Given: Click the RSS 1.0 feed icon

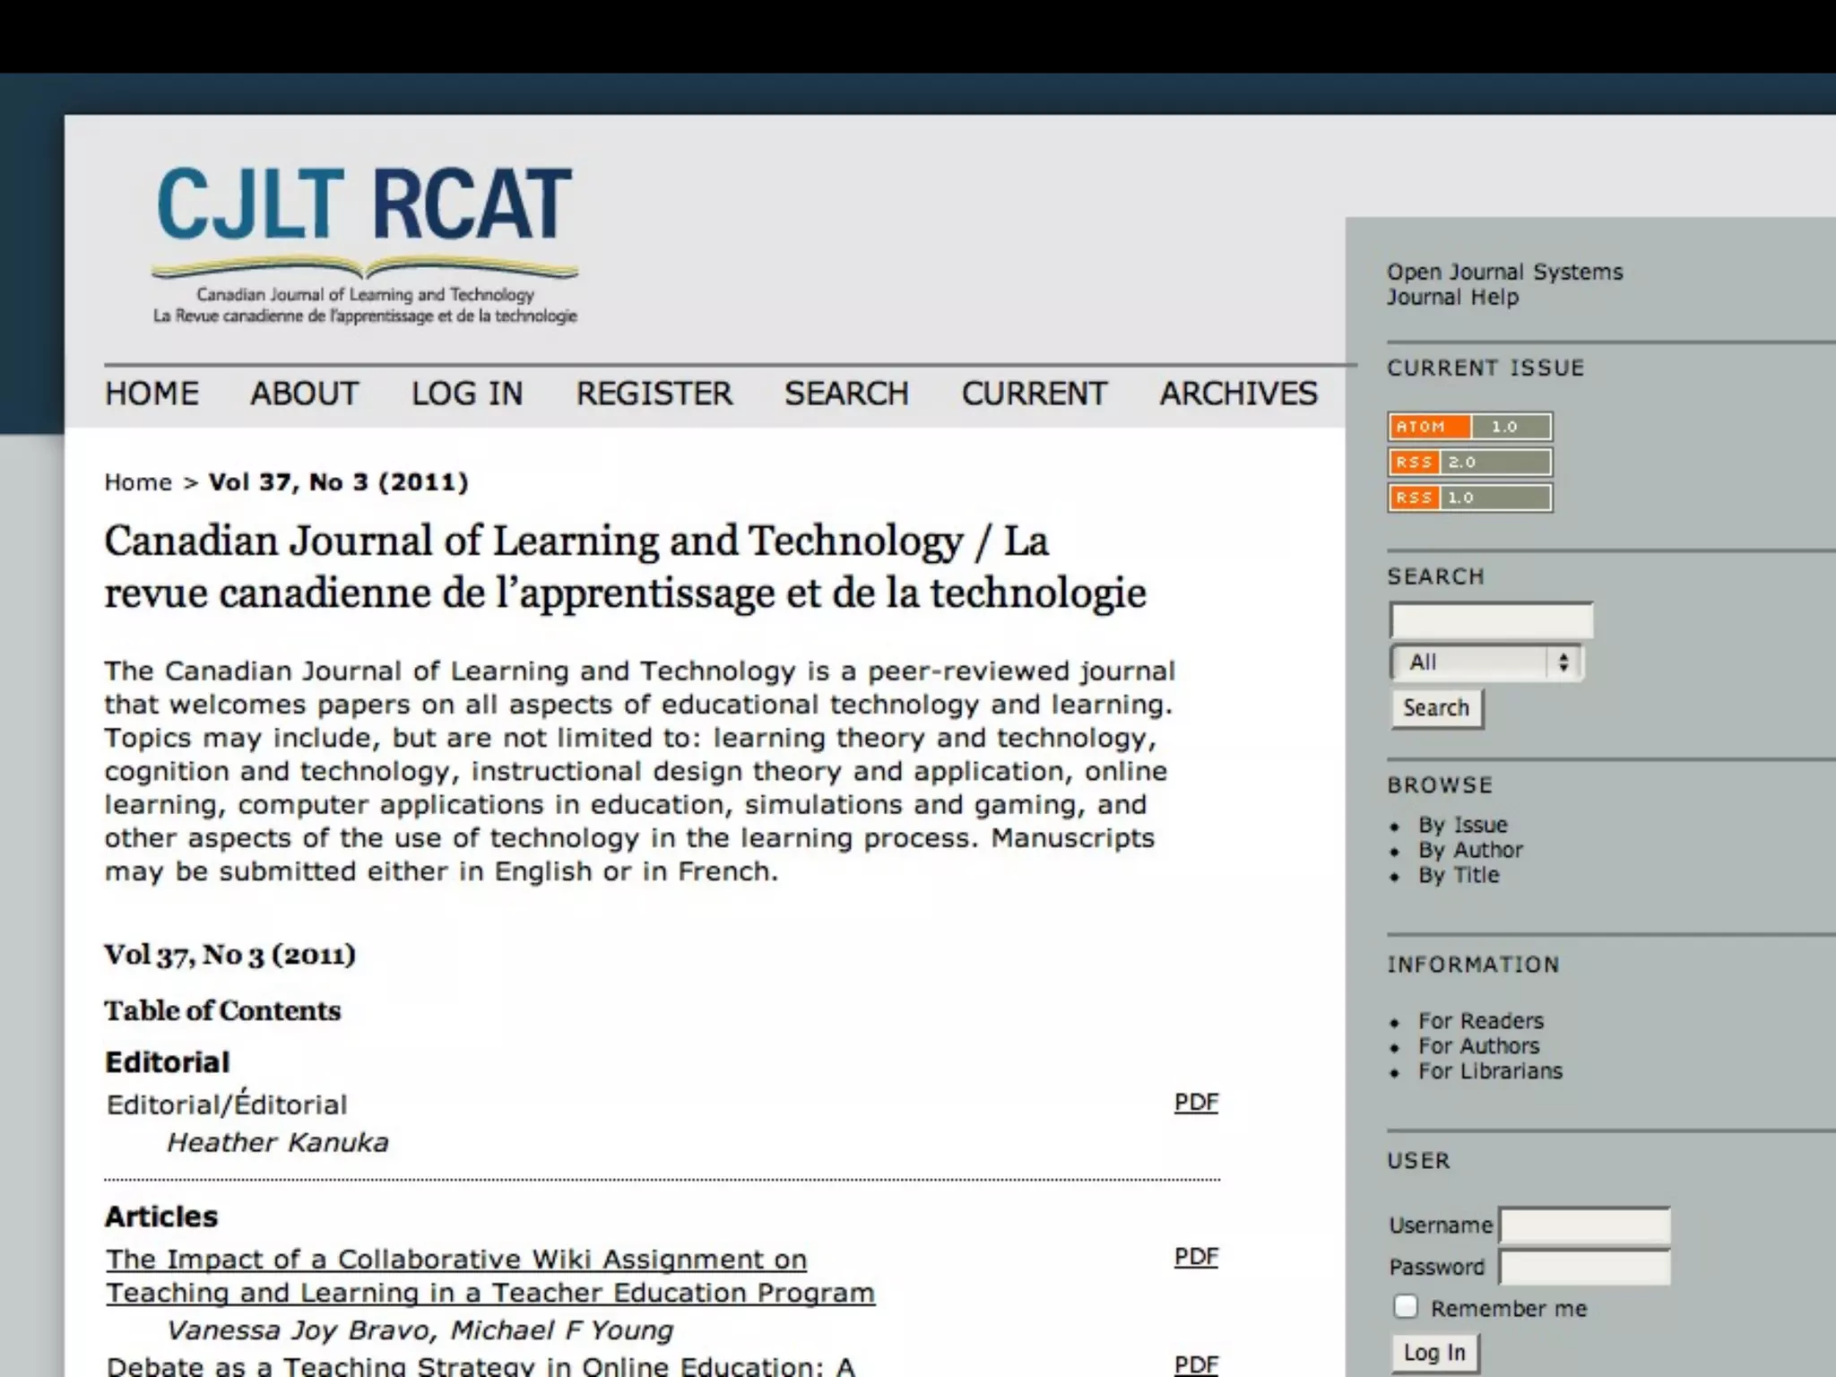Looking at the screenshot, I should pos(1469,498).
